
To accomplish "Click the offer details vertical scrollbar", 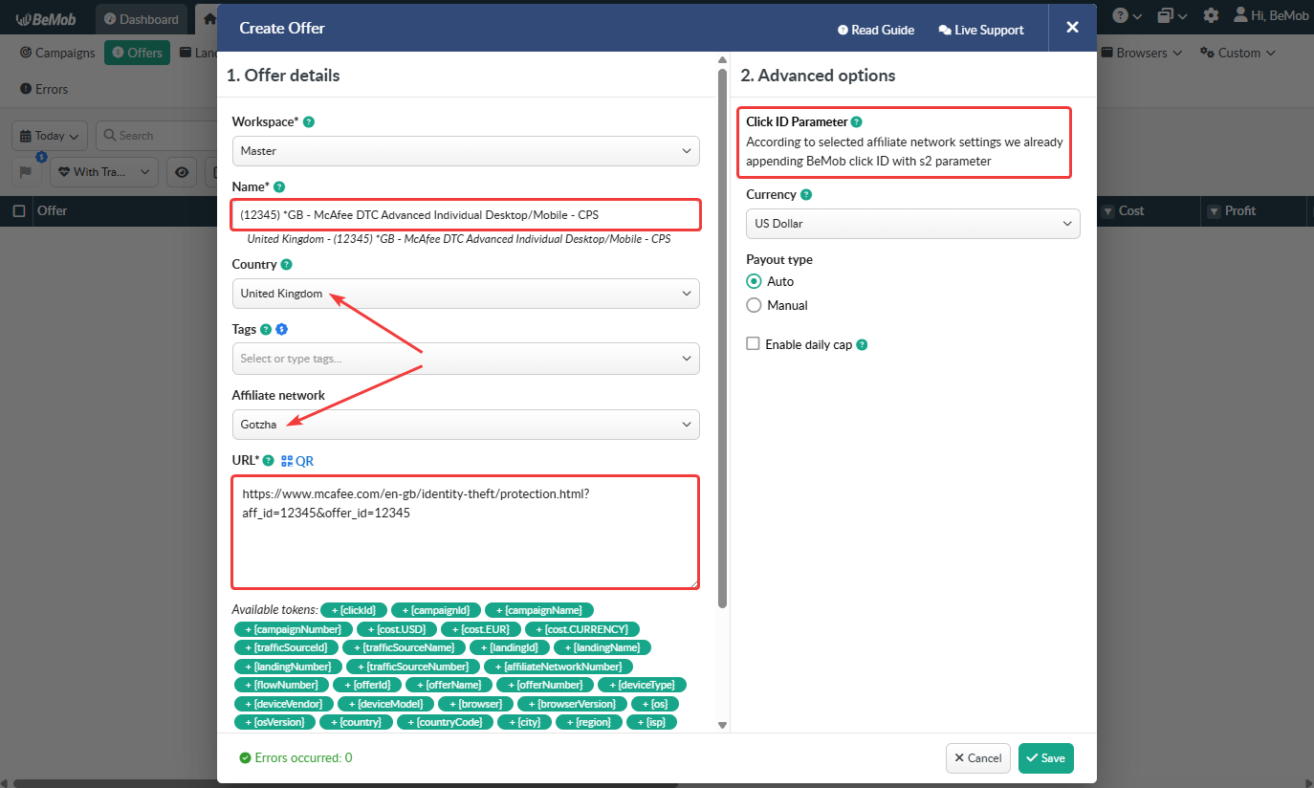I will pos(723,339).
